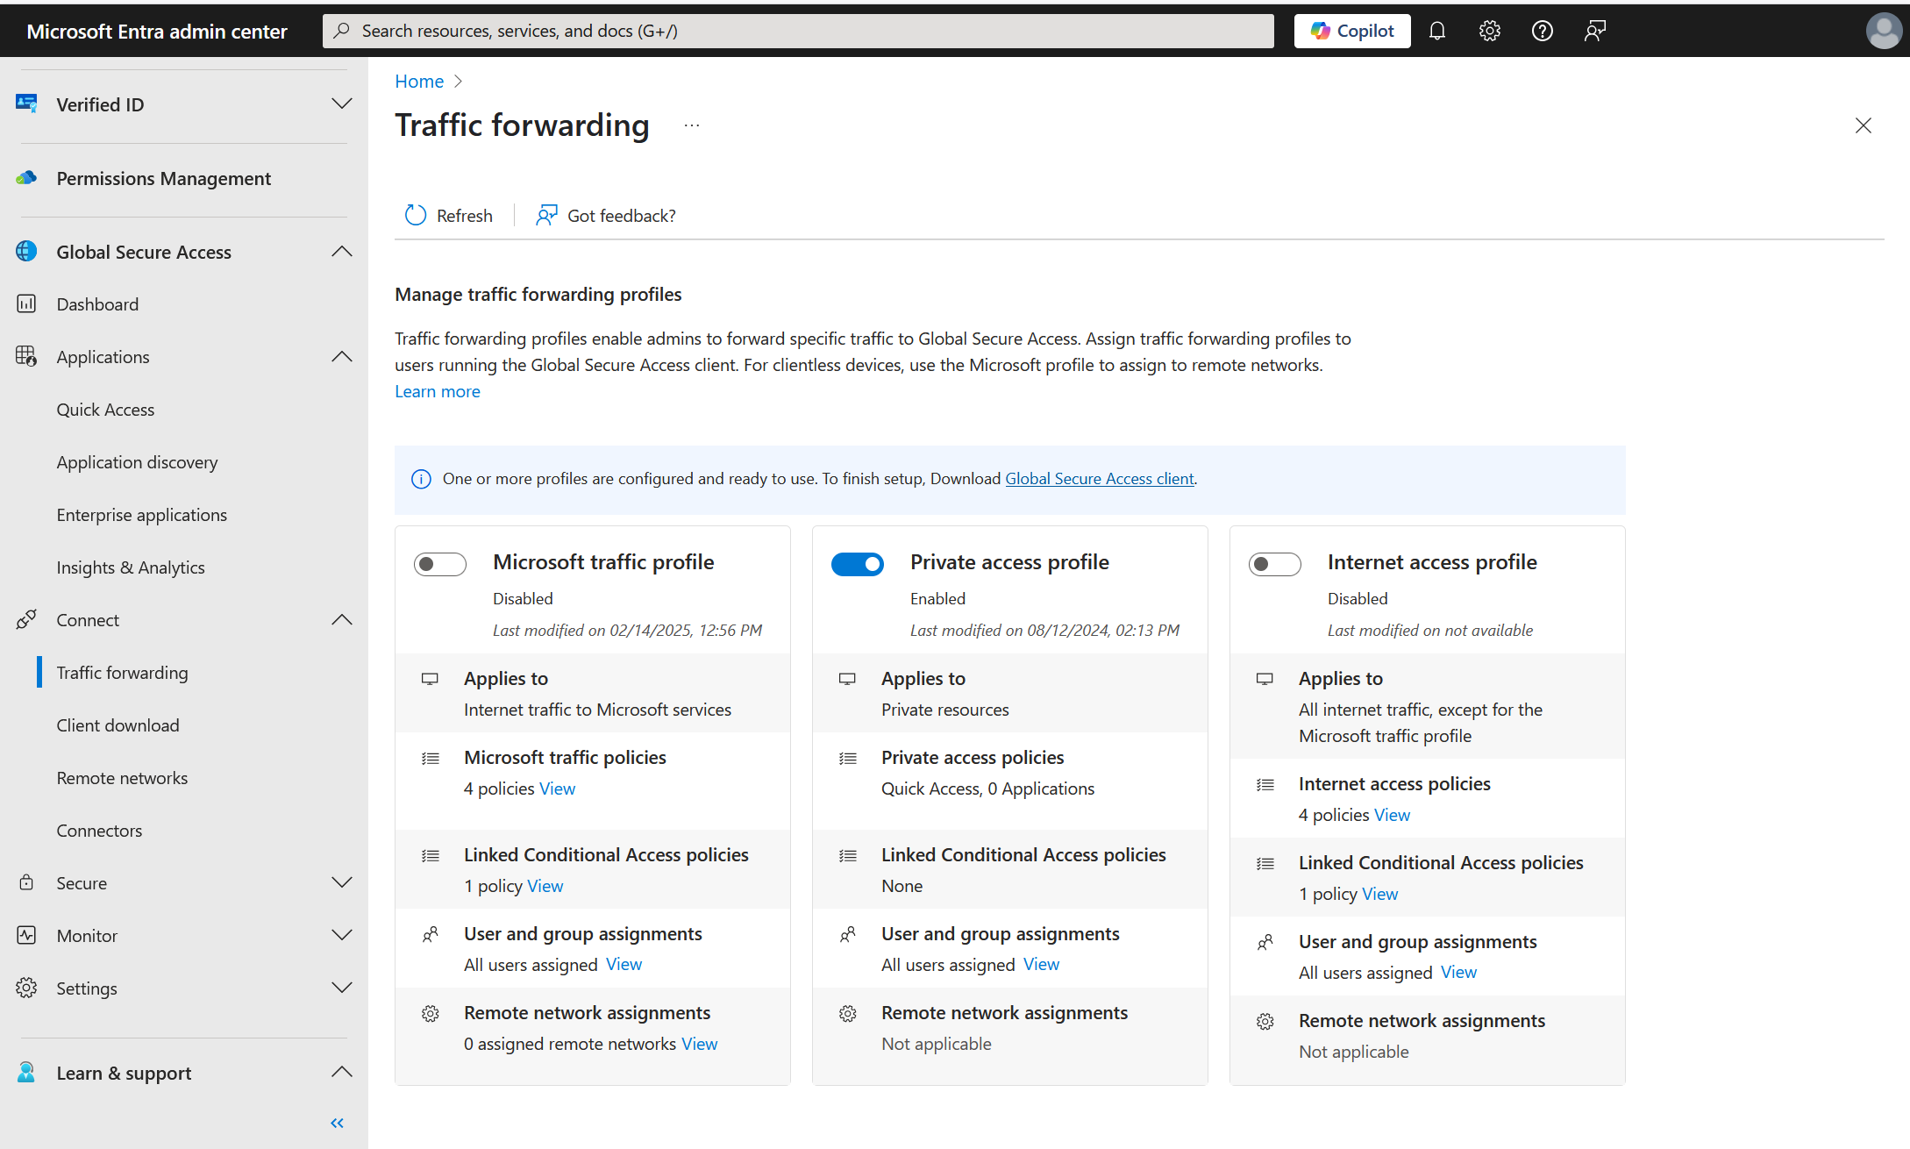Click Private access user assignments icon
Image resolution: width=1910 pixels, height=1149 pixels.
tap(847, 934)
